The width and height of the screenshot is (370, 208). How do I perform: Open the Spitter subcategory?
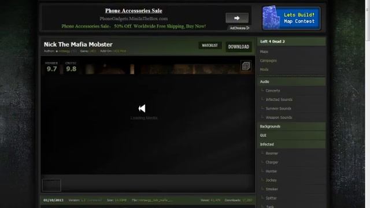(x=271, y=198)
